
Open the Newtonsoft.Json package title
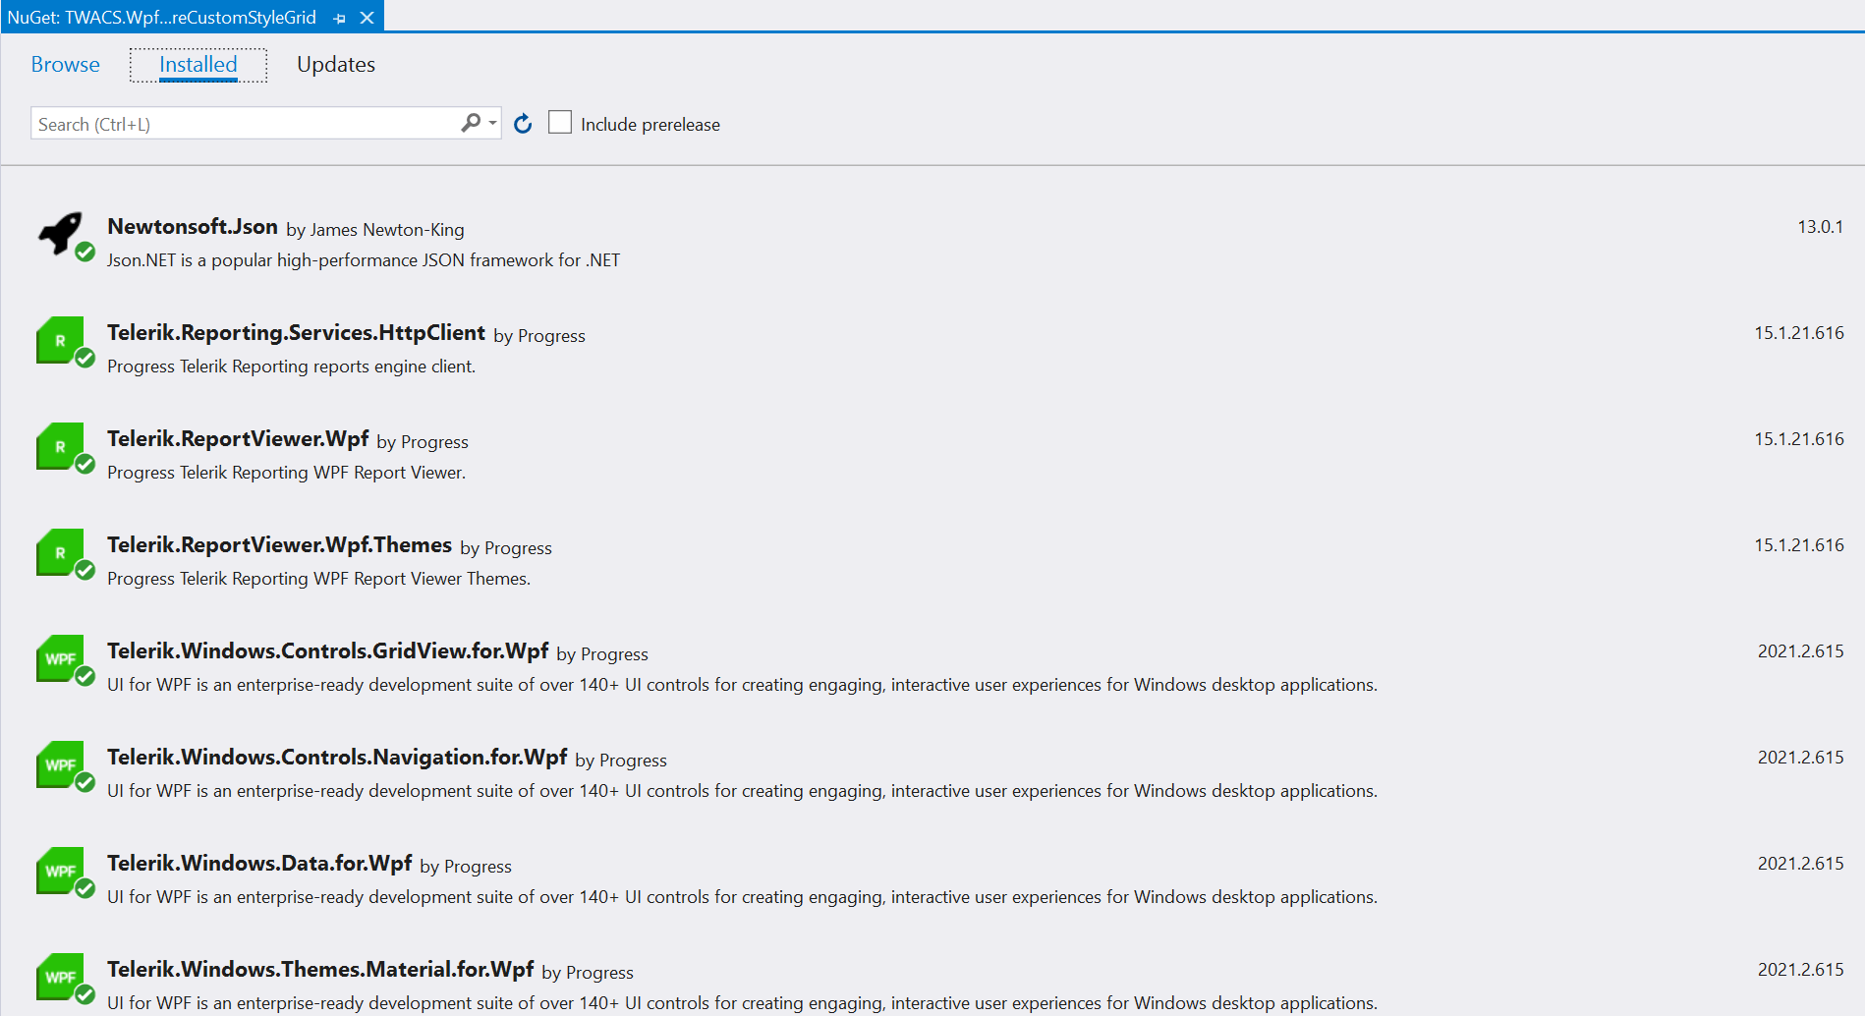tap(192, 227)
